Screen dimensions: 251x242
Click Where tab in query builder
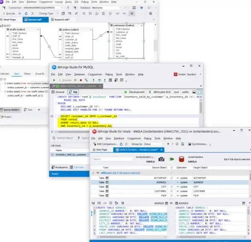[27, 74]
